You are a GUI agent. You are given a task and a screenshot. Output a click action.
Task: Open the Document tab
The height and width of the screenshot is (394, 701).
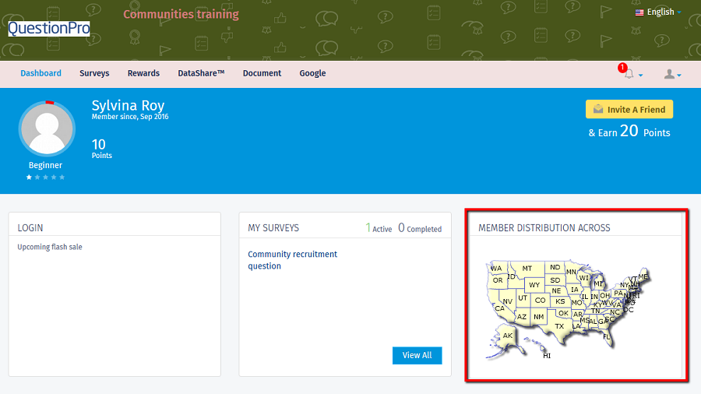click(262, 73)
